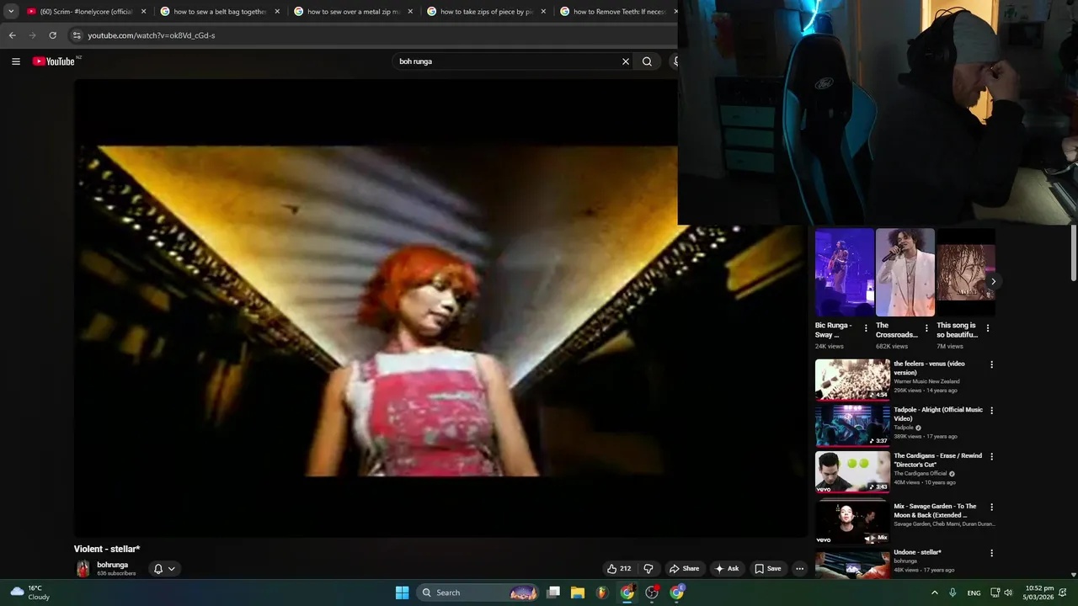This screenshot has width=1078, height=606.
Task: Open options for 'Bic Runga - Sway' short
Action: point(866,328)
